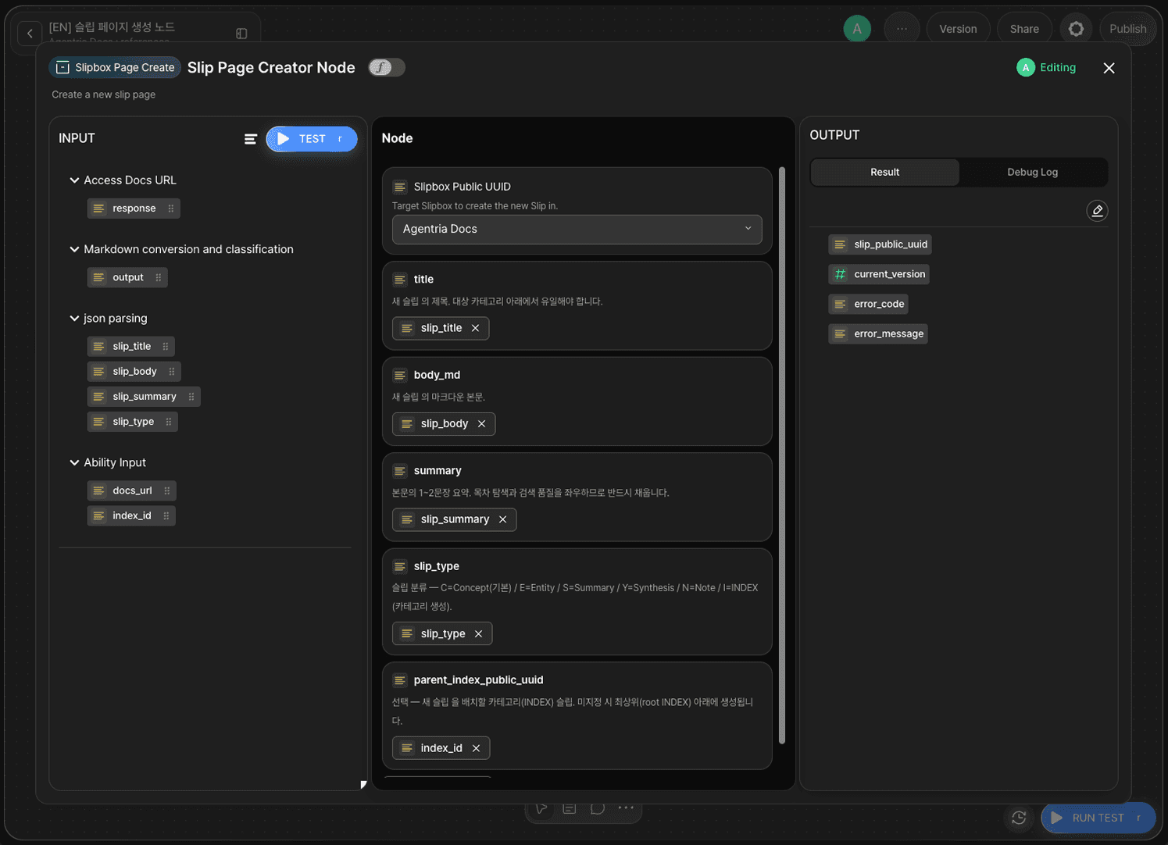Remove index_id from parent_index_public_uuid field
Viewport: 1168px width, 845px height.
pos(476,748)
